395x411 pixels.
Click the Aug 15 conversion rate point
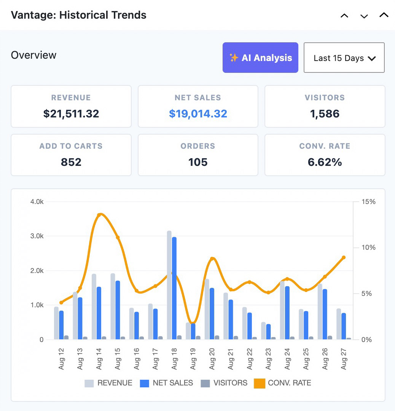[x=118, y=238]
